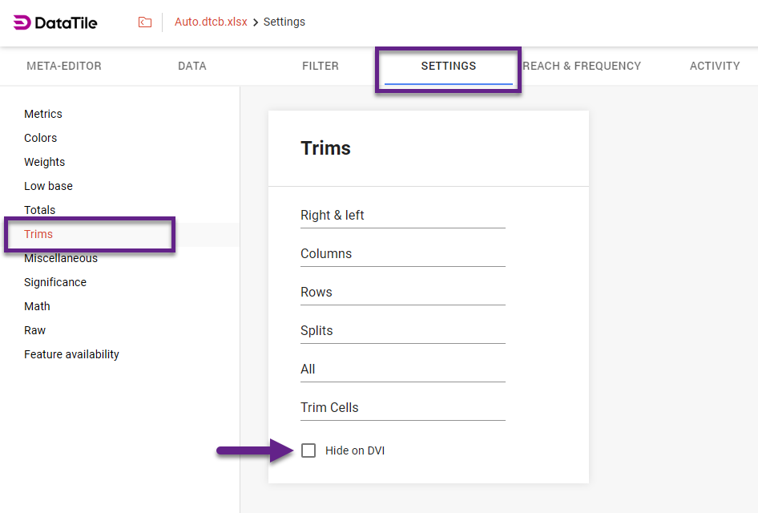Click the All trim field

(402, 370)
